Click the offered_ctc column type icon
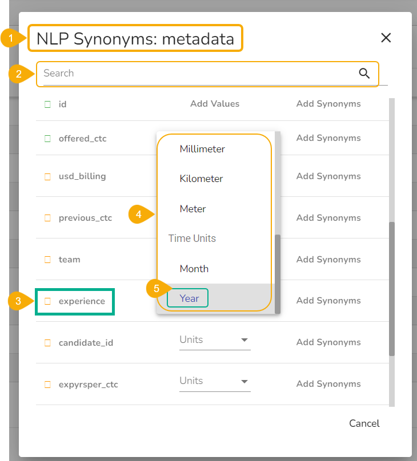Image resolution: width=417 pixels, height=461 pixels. [x=47, y=139]
